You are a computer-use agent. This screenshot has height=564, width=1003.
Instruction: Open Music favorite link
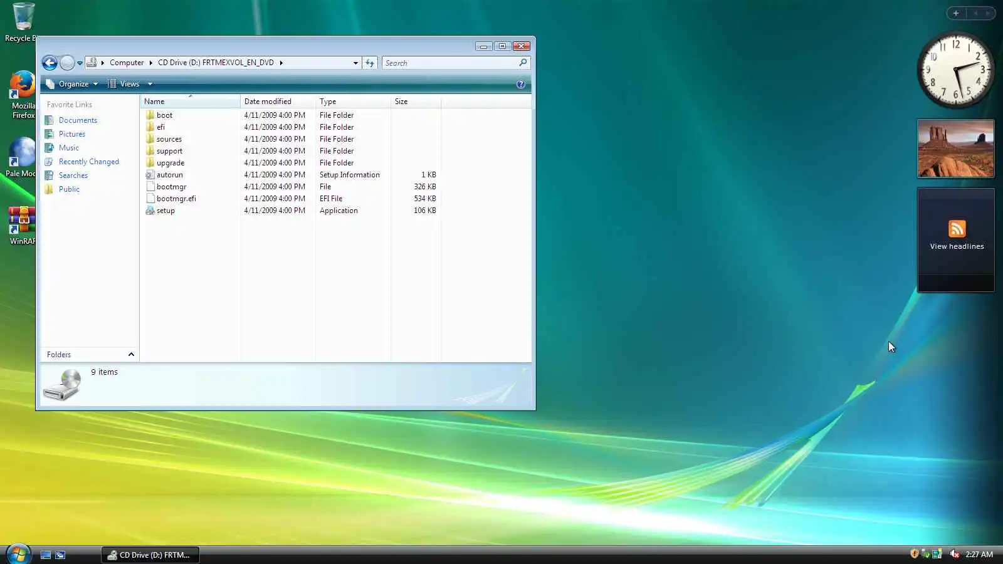68,148
